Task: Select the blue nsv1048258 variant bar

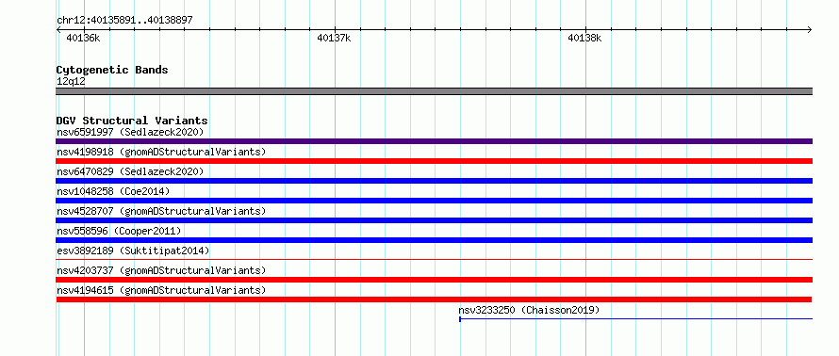Action: coord(434,201)
